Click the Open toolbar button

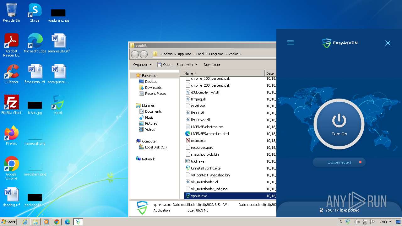click(x=164, y=65)
